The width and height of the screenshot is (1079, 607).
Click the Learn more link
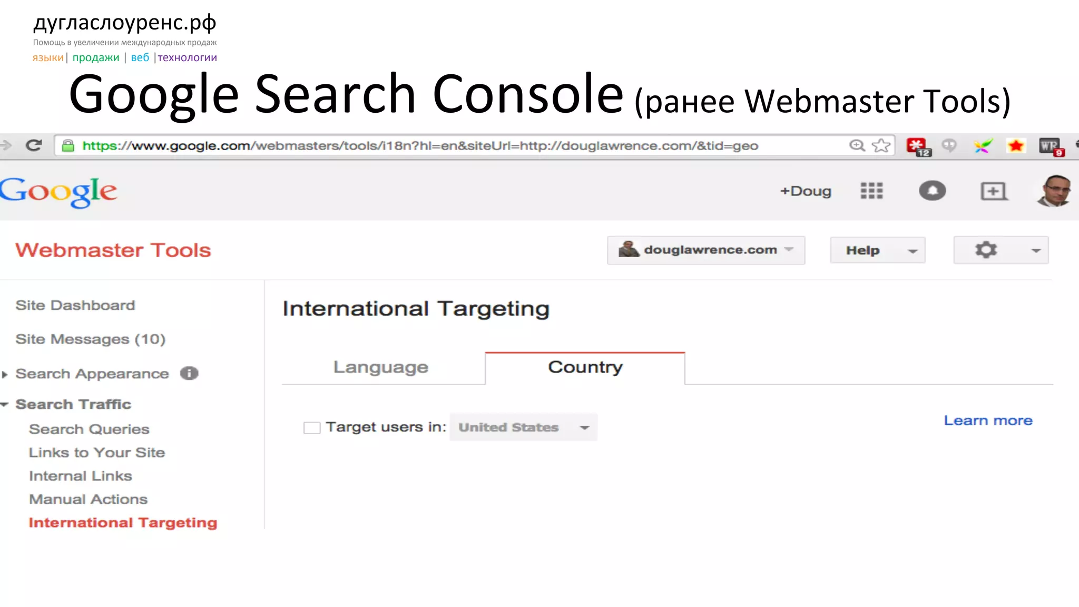click(988, 420)
